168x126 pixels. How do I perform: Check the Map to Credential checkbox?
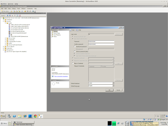[x=73, y=63]
